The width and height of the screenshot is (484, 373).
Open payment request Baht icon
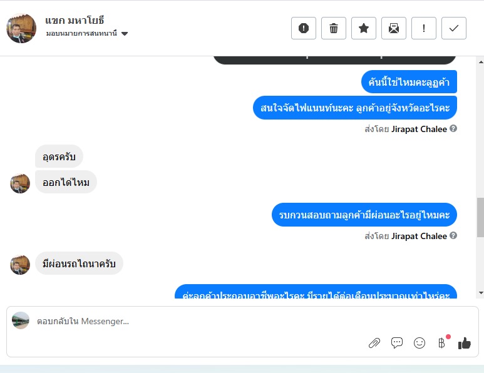tap(442, 343)
